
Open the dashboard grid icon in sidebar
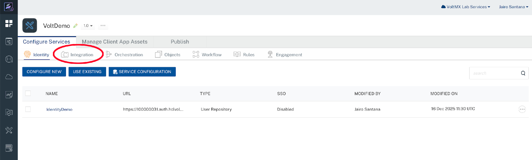coord(9,24)
